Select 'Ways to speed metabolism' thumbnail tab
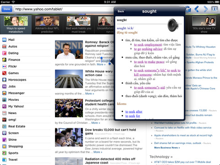 coord(16,25)
